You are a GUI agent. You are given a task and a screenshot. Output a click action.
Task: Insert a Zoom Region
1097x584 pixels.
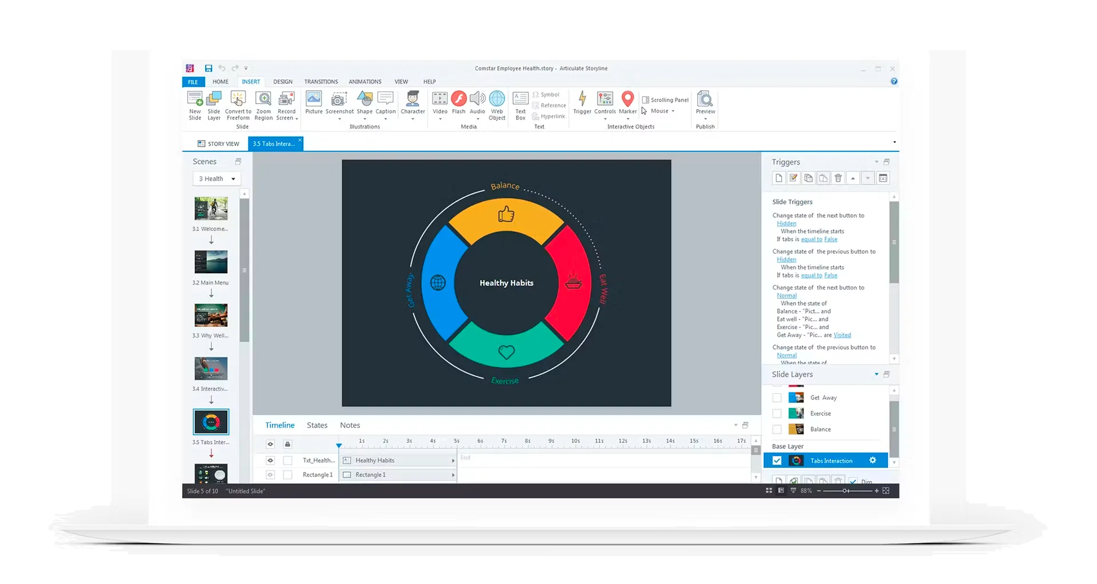click(x=263, y=106)
